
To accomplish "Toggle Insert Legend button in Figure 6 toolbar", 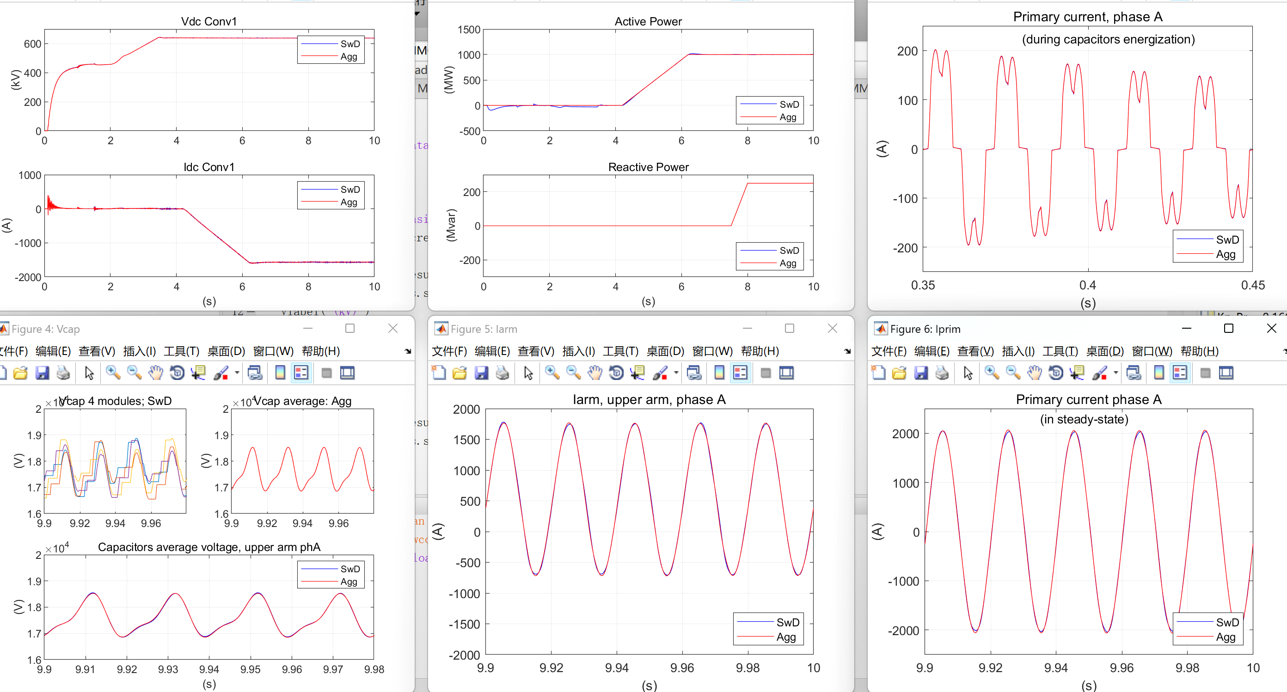I will point(1180,373).
